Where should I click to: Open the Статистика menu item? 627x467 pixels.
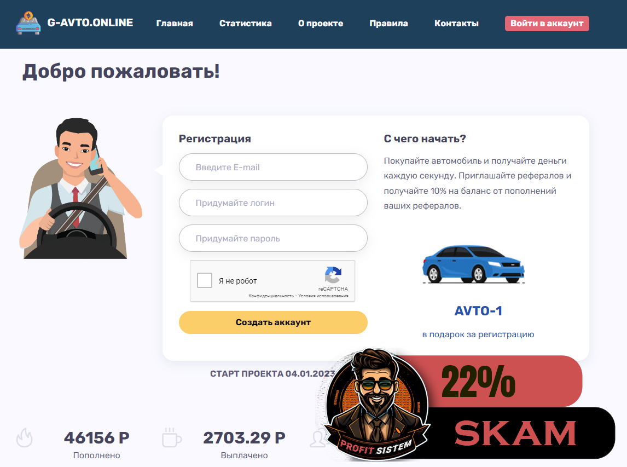coord(246,23)
